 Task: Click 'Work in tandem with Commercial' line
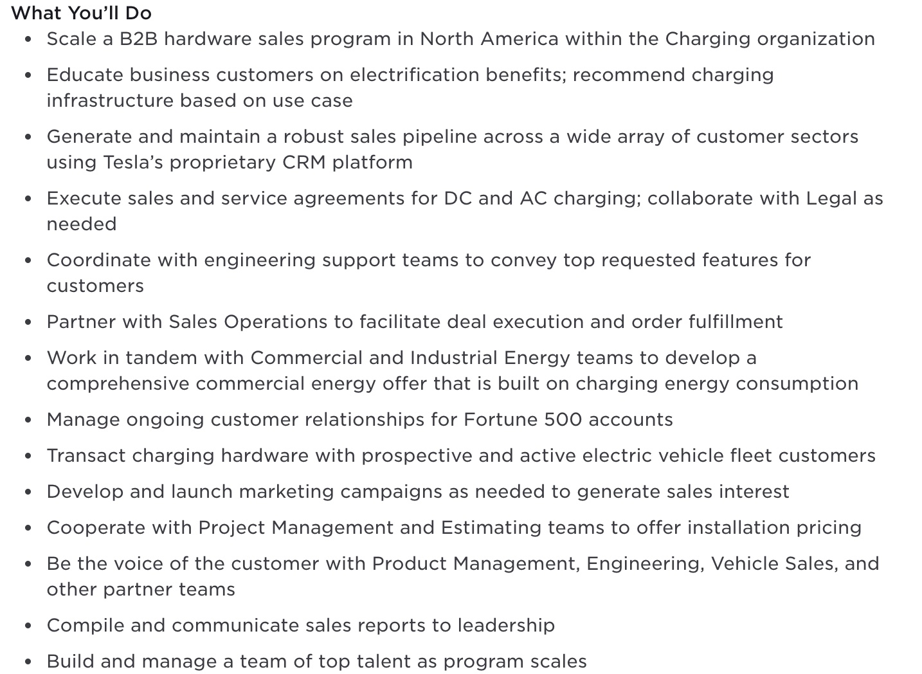[402, 358]
